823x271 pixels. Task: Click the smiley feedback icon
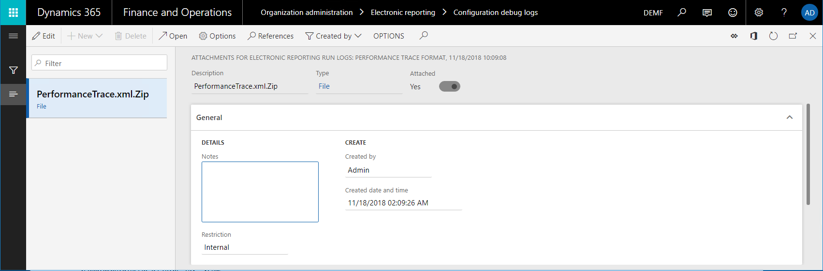[x=733, y=13]
